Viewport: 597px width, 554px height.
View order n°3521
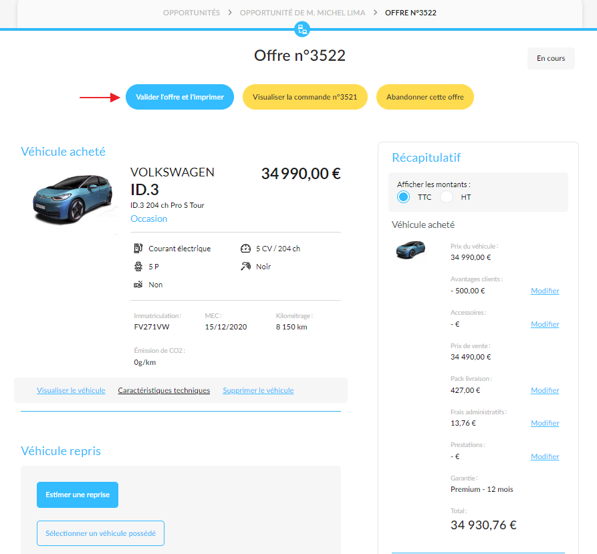(x=305, y=97)
